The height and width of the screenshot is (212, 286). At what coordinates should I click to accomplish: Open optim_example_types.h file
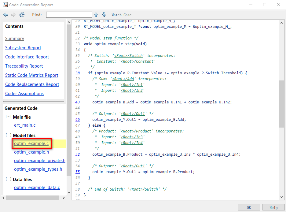(38, 169)
